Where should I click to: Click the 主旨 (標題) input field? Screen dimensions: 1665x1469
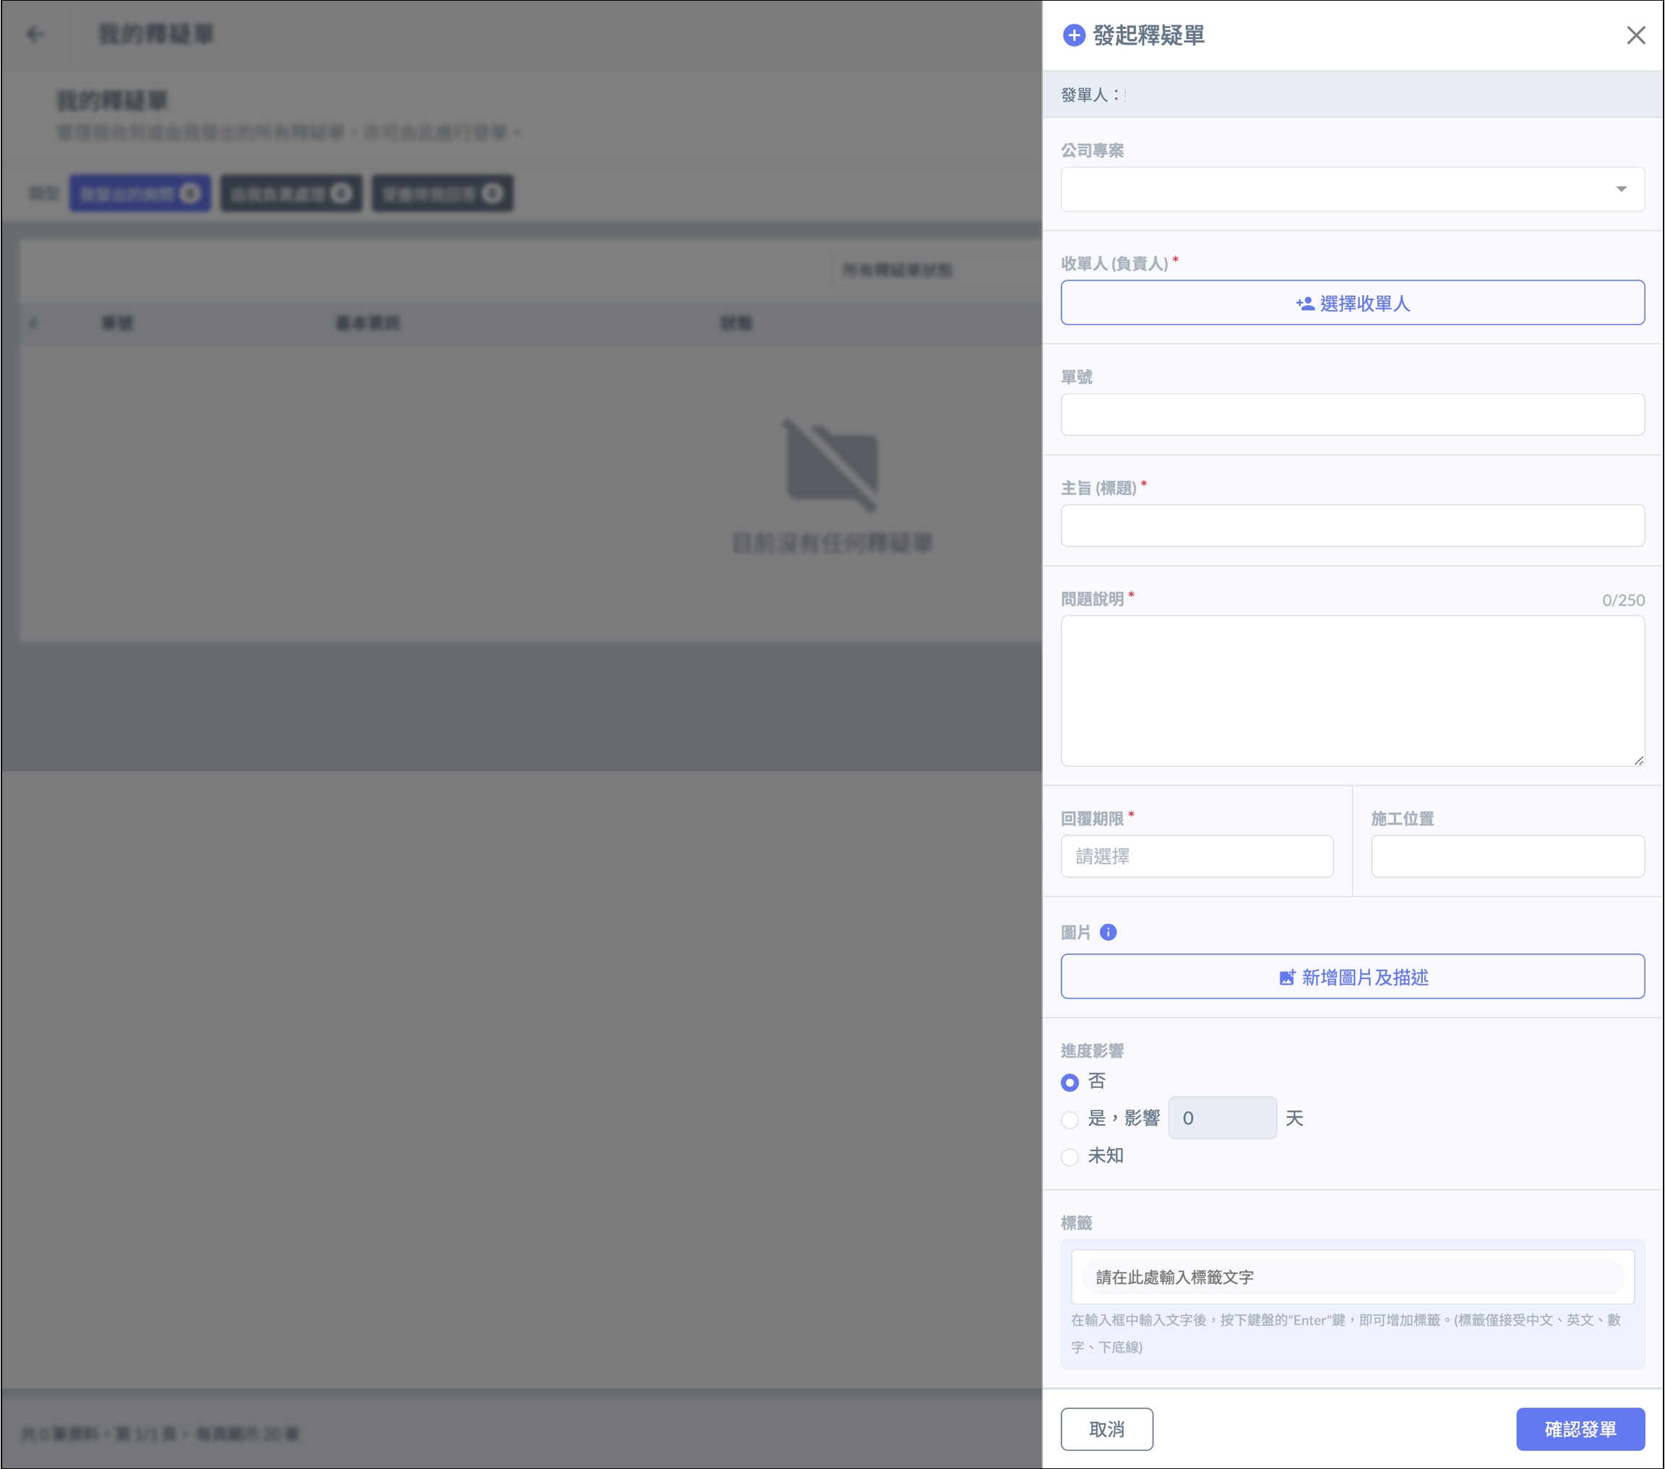pos(1351,526)
